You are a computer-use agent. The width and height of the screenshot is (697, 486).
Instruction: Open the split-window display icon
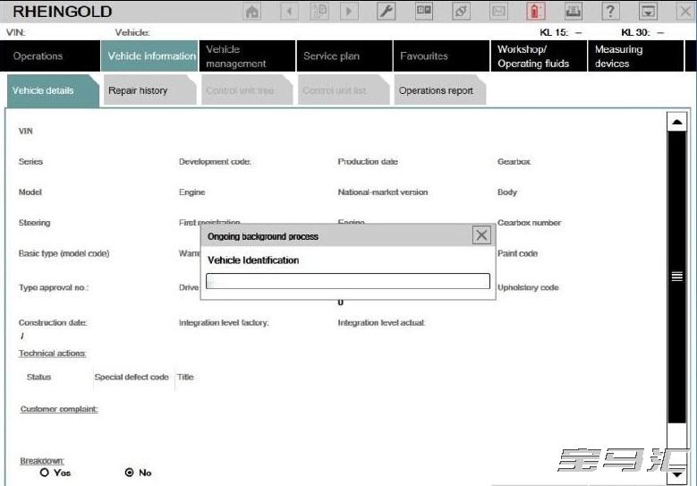click(423, 11)
